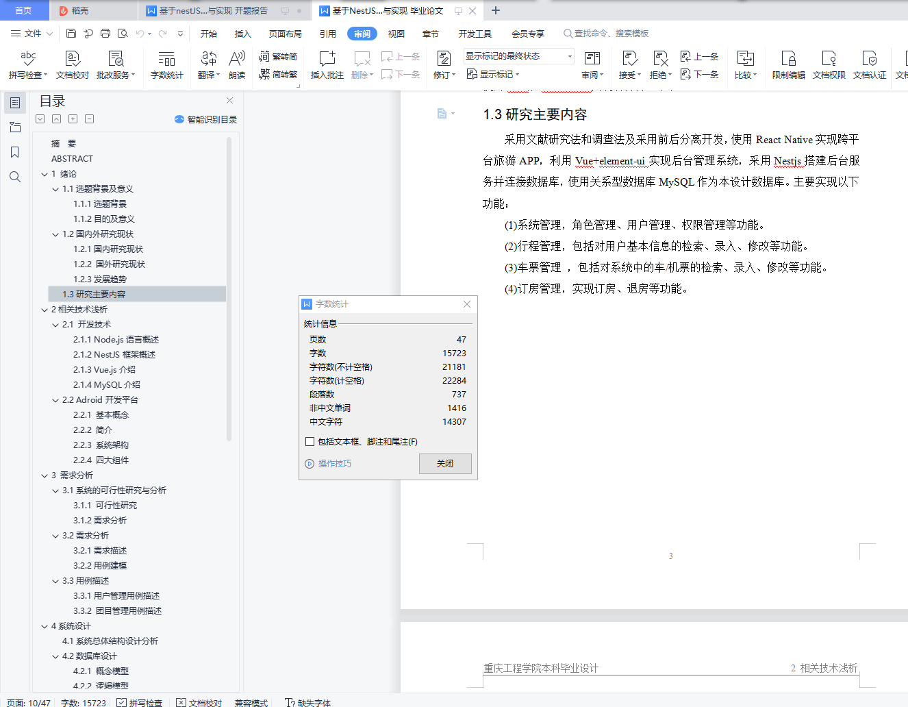The height and width of the screenshot is (707, 908).
Task: Click the save icon in quick toolbar
Action: click(71, 33)
